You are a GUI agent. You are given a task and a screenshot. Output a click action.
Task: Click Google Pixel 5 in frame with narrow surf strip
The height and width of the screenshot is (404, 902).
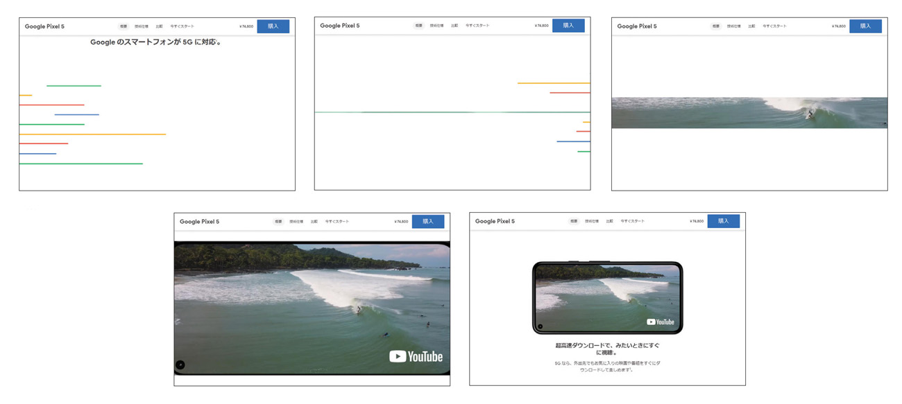point(637,26)
